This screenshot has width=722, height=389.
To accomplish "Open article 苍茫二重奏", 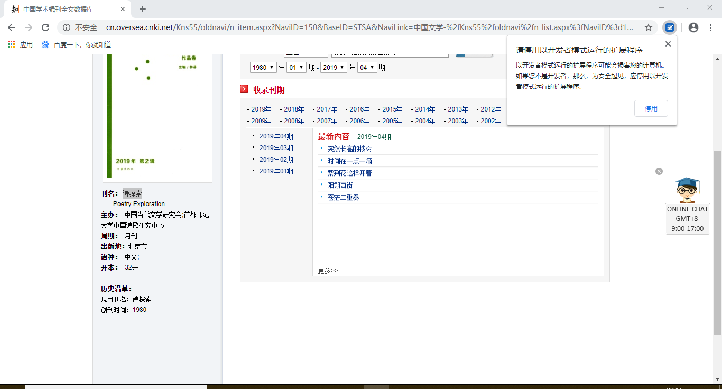I will tap(343, 198).
